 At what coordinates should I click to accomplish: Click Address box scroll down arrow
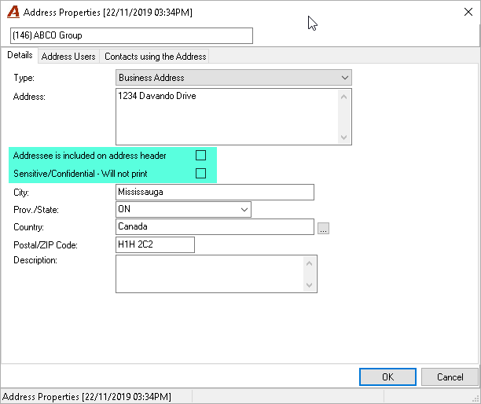click(x=344, y=137)
